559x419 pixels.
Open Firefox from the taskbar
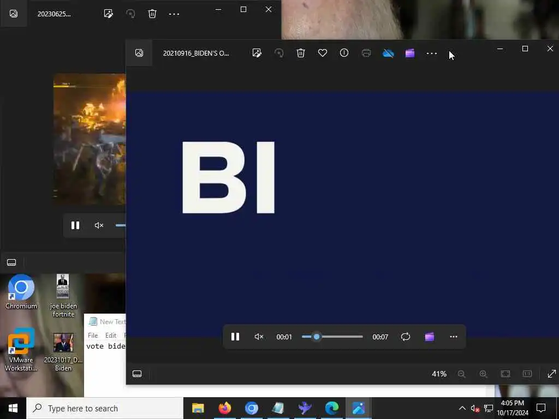[224, 408]
